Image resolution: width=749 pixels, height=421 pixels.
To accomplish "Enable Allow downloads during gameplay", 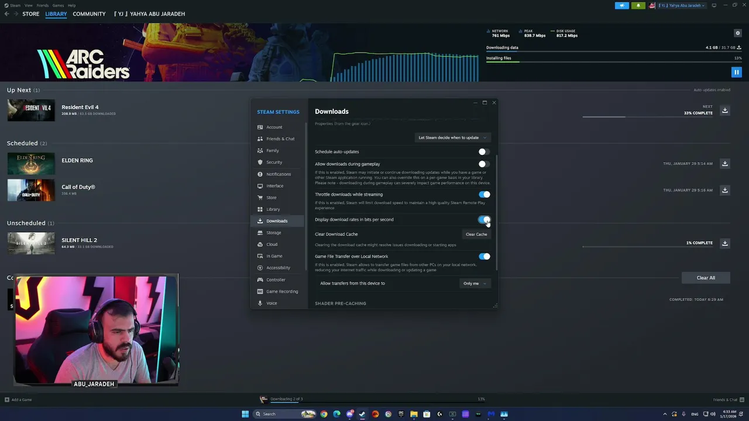I will click(x=484, y=164).
